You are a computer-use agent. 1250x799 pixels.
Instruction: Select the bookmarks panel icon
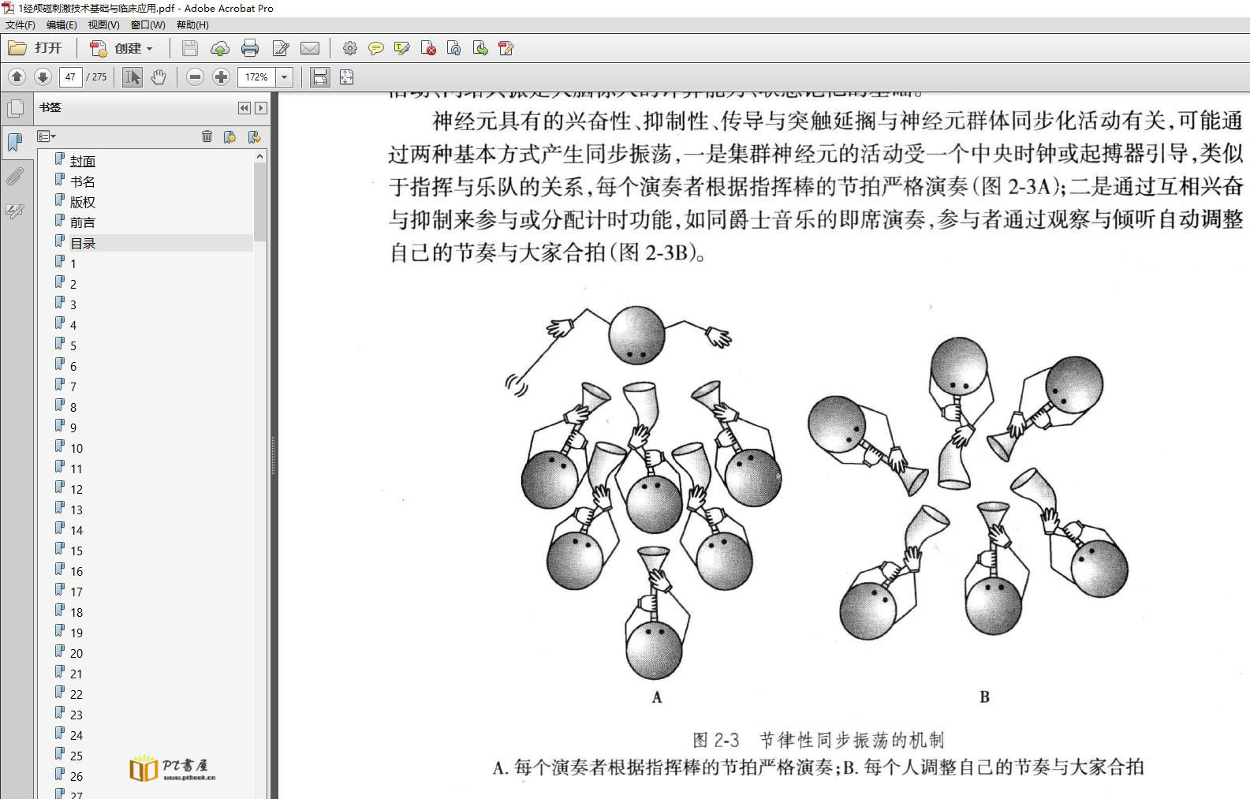(x=15, y=142)
